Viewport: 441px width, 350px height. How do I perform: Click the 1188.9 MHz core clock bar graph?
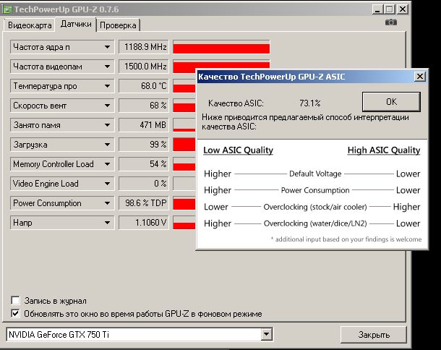pos(222,47)
